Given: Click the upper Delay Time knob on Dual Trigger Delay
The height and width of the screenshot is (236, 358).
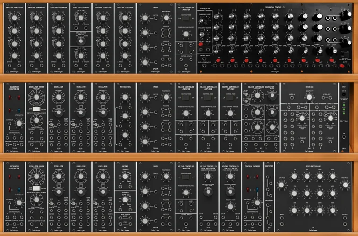Looking at the screenshot, I should point(80,18).
